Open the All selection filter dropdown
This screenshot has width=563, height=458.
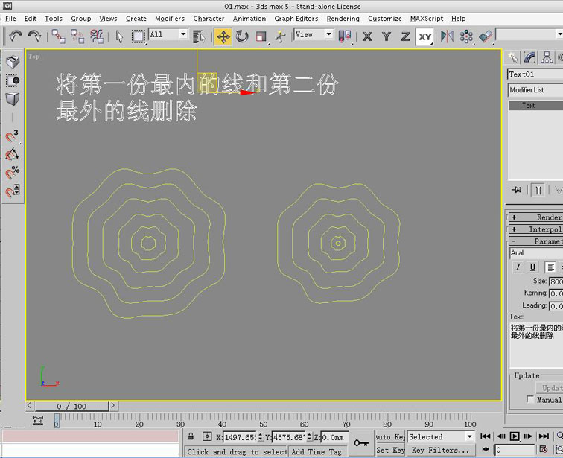click(x=168, y=35)
